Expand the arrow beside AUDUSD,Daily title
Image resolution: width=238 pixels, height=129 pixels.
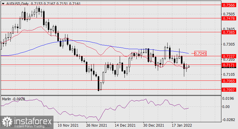click(x=3, y=3)
